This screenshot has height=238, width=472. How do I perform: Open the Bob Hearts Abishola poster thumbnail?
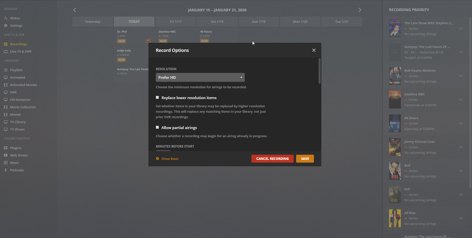[x=395, y=76]
